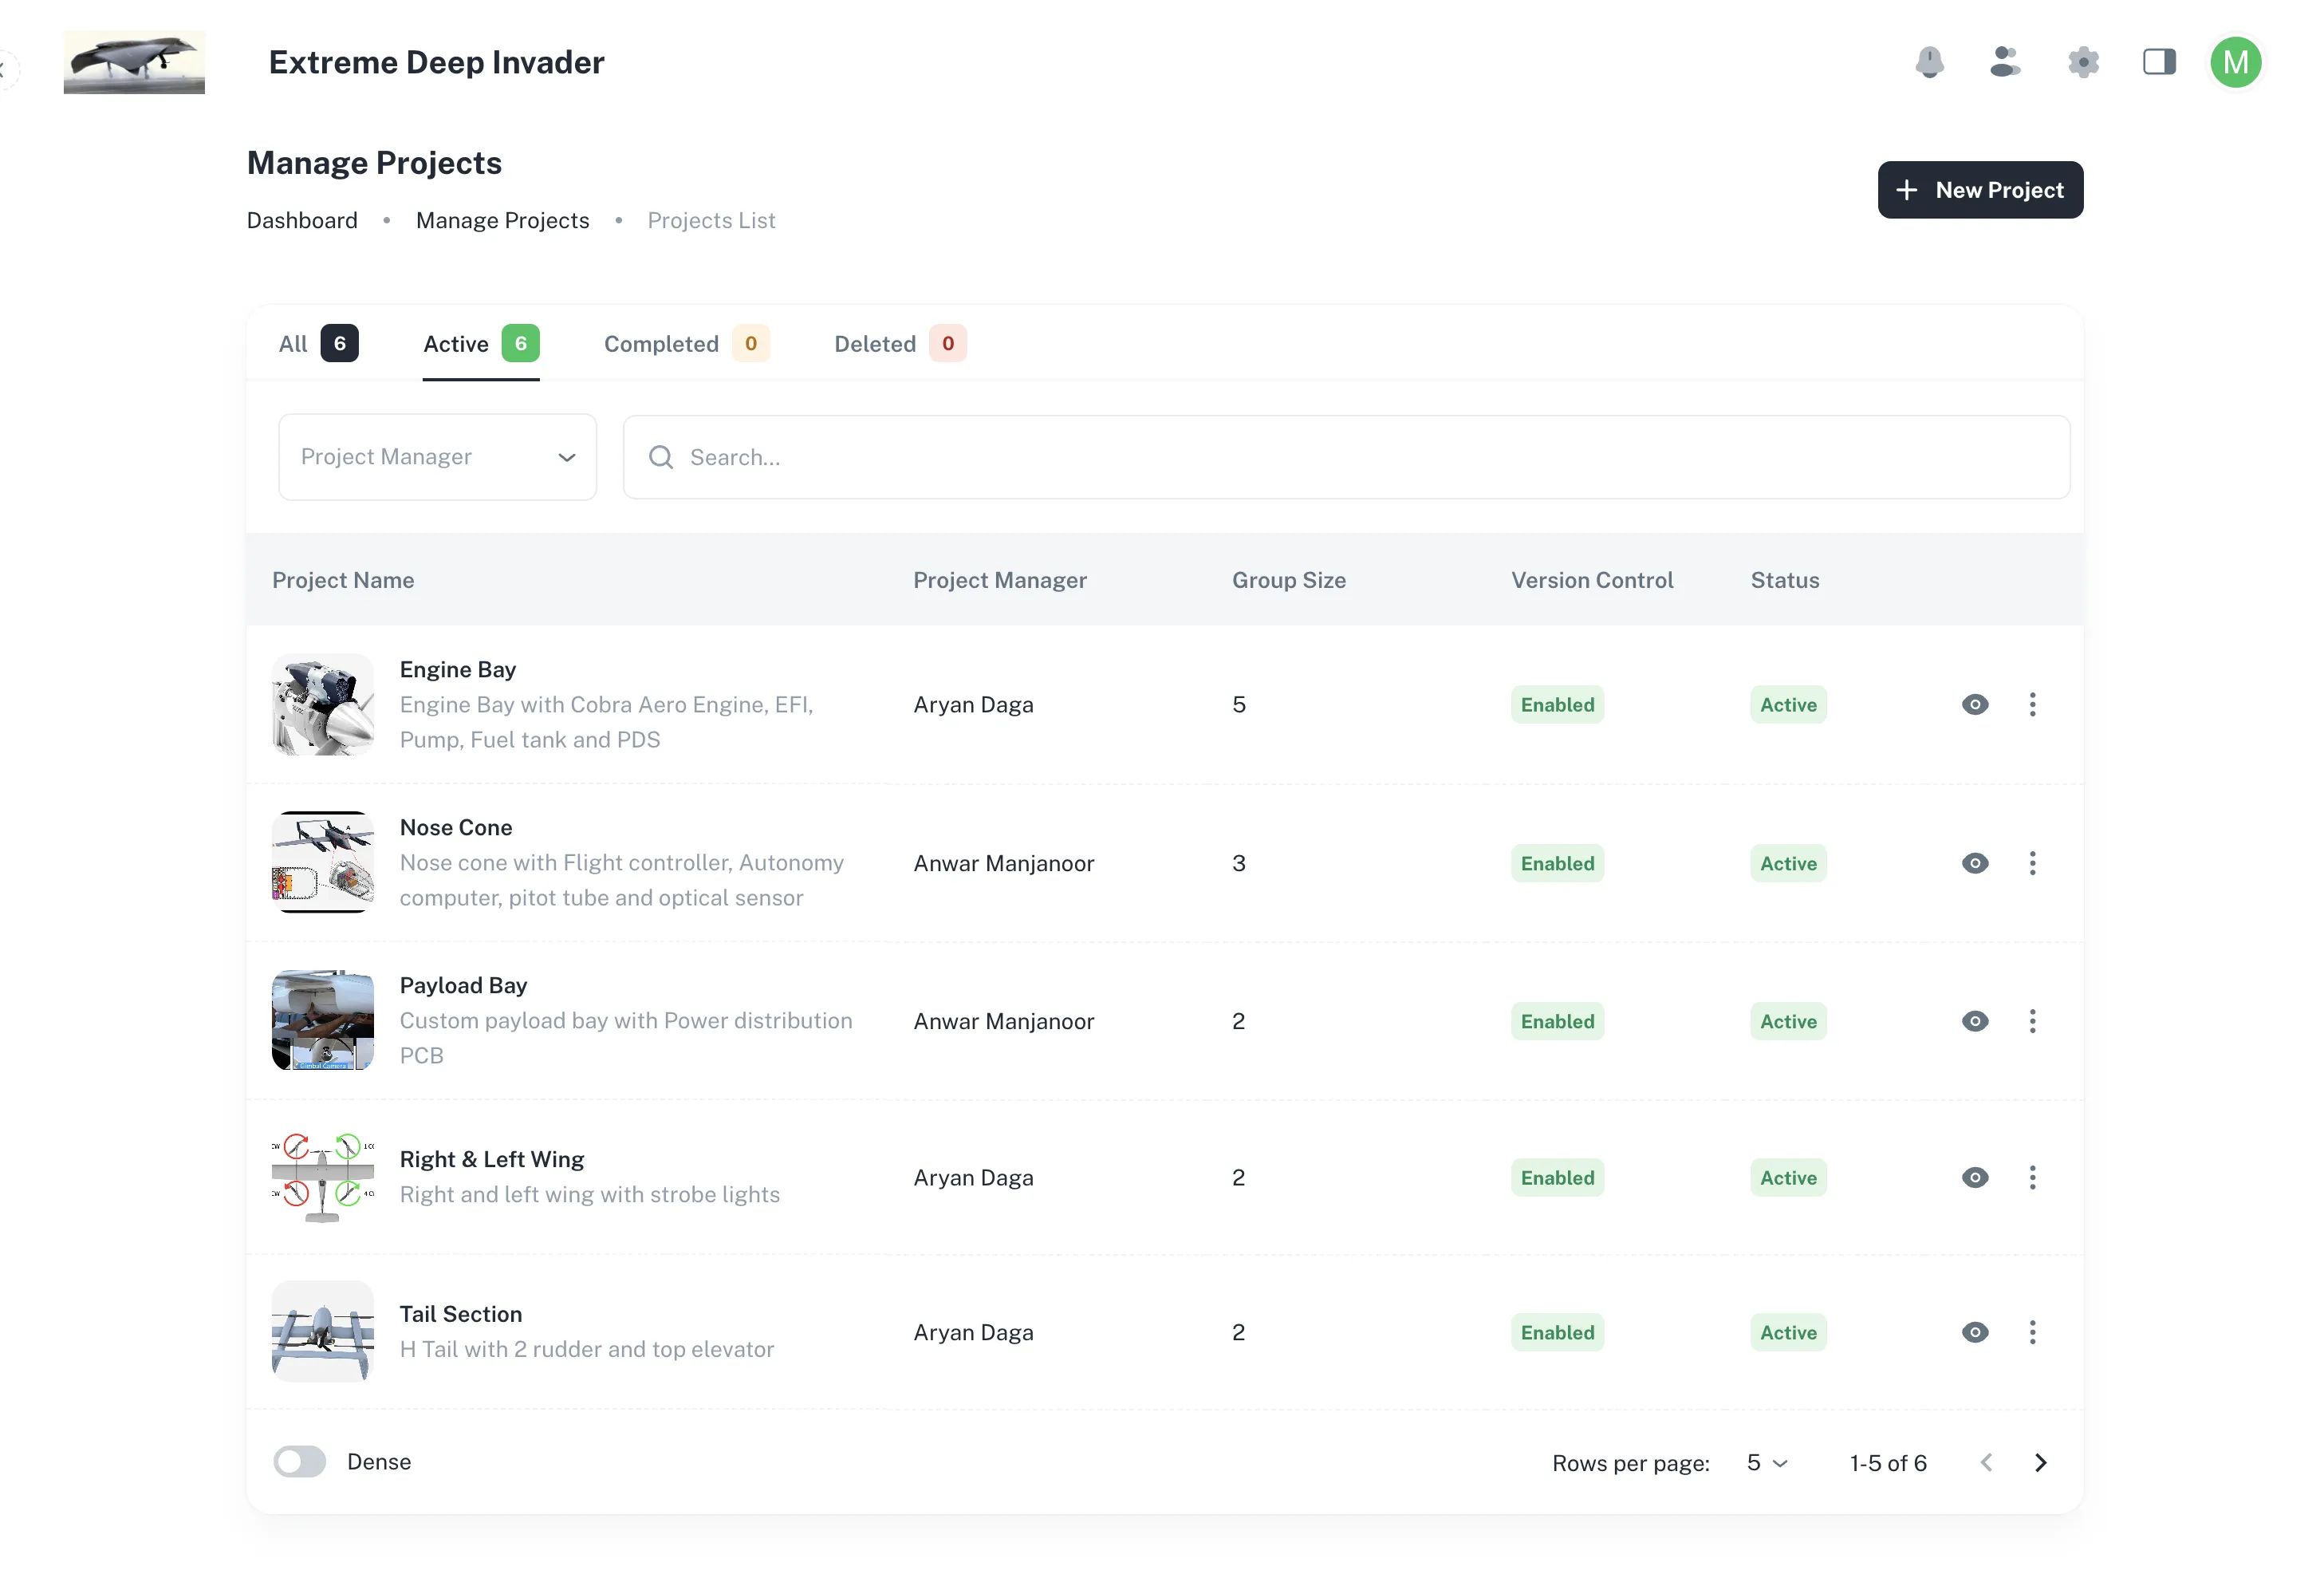The height and width of the screenshot is (1570, 2324).
Task: Select the Active tab
Action: pyautogui.click(x=481, y=343)
